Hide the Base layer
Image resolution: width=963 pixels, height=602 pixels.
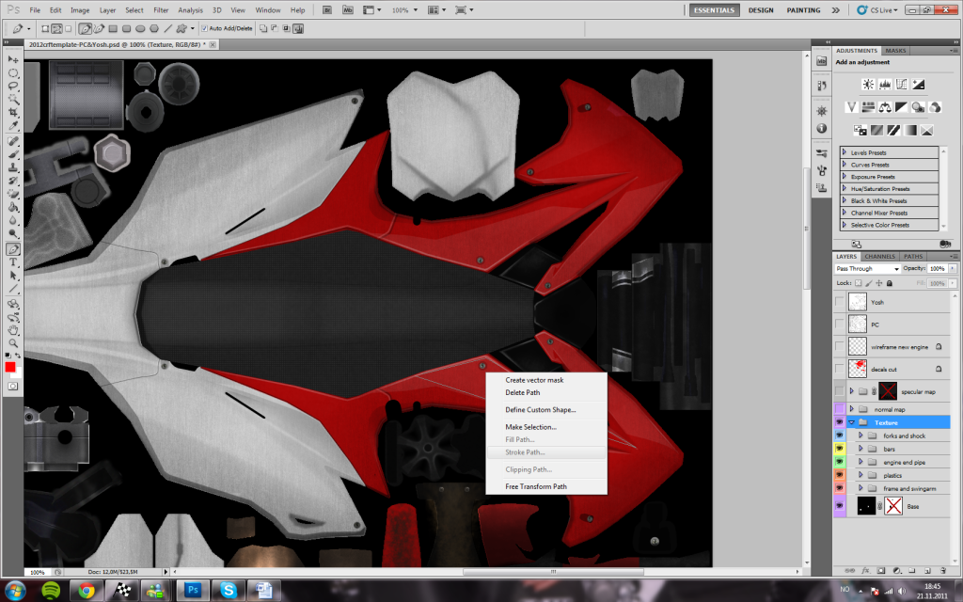point(840,506)
